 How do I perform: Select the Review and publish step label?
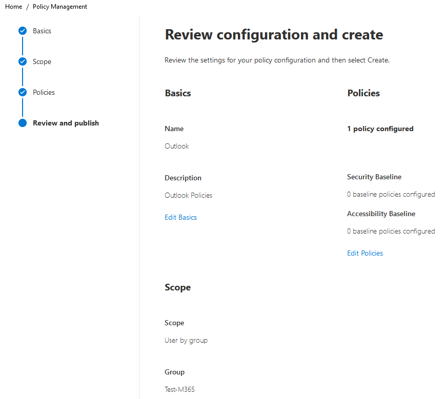[x=66, y=123]
